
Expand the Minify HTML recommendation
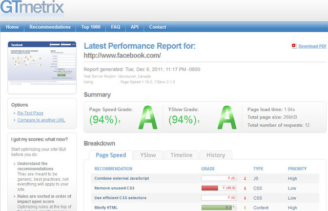pyautogui.click(x=106, y=207)
